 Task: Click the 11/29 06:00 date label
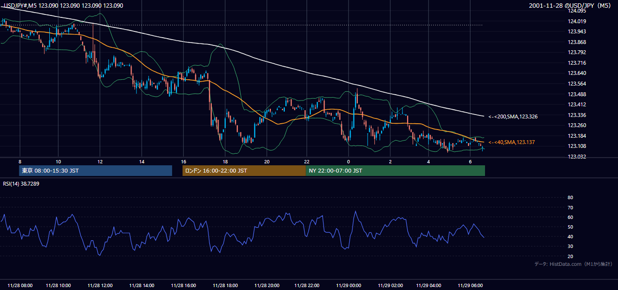point(471,286)
